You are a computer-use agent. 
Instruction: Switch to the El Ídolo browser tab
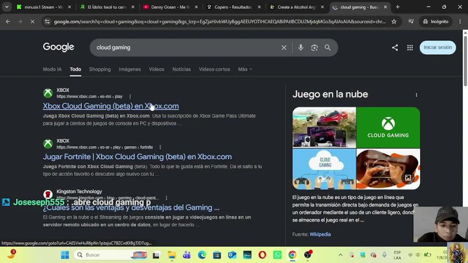tap(108, 7)
